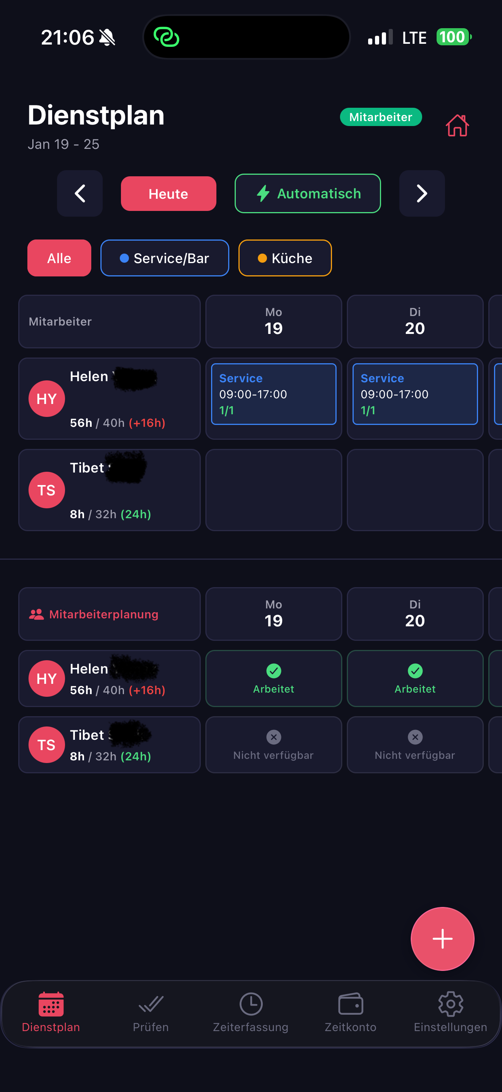Tap the red home icon
This screenshot has height=1092, width=502.
pos(457,126)
